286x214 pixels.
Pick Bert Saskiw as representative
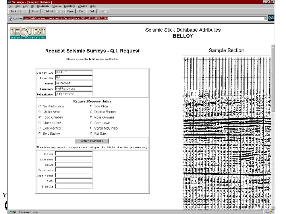(40, 134)
